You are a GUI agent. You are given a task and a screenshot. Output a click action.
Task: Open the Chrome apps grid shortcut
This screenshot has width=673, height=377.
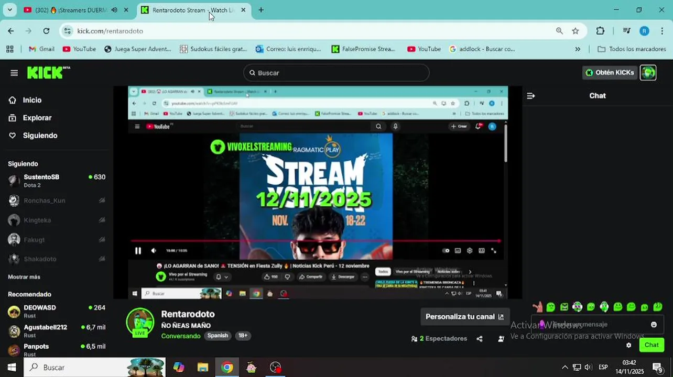pyautogui.click(x=9, y=49)
